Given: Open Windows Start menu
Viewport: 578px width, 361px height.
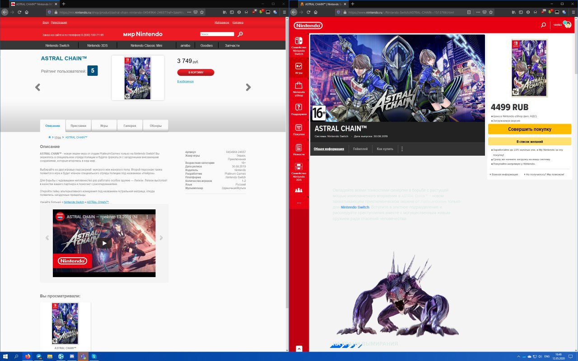Looking at the screenshot, I should [x=5, y=356].
